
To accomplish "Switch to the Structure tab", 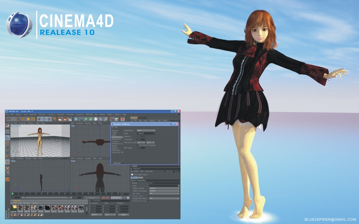I will 142,118.
